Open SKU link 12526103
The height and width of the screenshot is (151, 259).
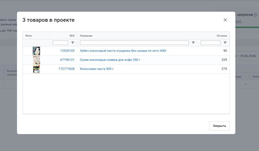click(x=67, y=51)
